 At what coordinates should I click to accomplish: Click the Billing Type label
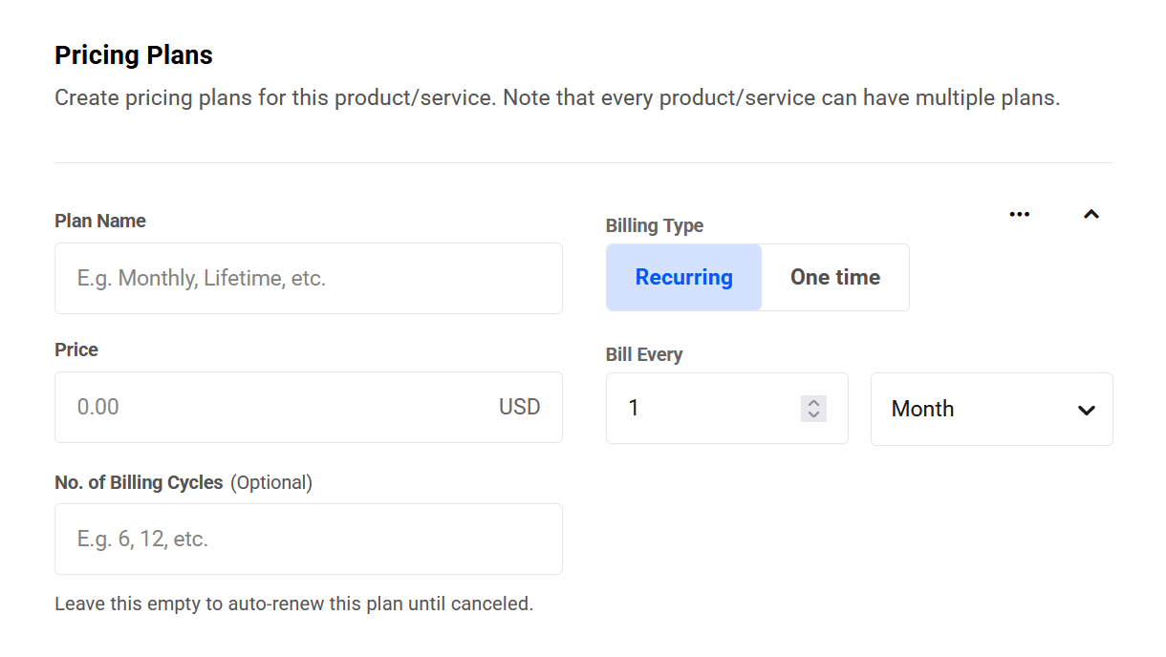click(654, 225)
